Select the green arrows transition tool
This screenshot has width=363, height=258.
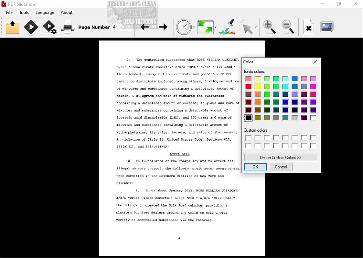[205, 27]
